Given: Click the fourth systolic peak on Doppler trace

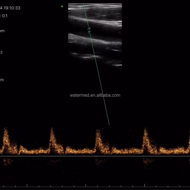Looking at the screenshot, I should tap(145, 130).
